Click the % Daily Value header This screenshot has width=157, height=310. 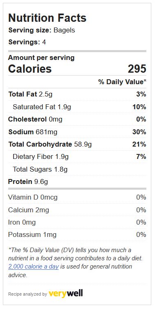tap(123, 82)
